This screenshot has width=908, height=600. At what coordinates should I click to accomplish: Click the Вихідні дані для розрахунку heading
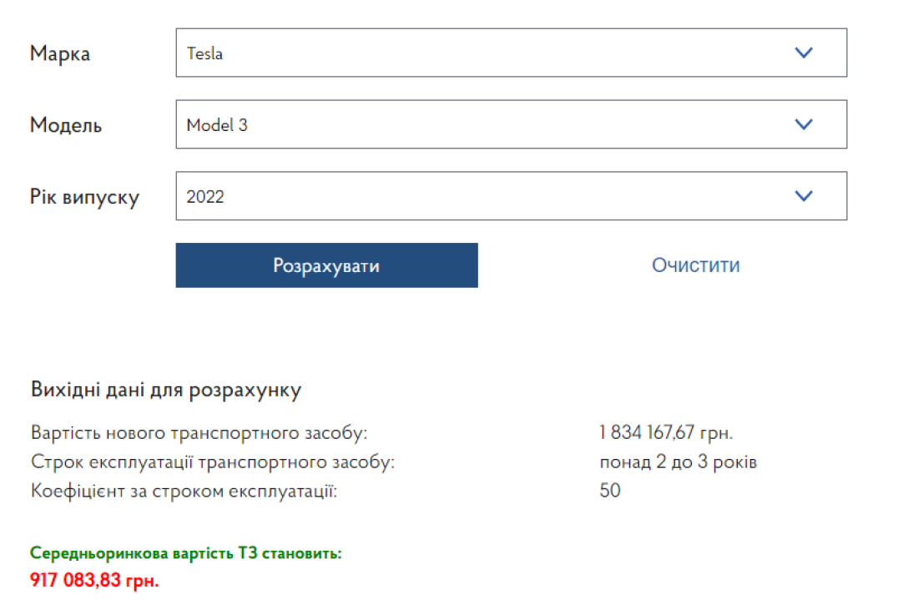pos(165,390)
